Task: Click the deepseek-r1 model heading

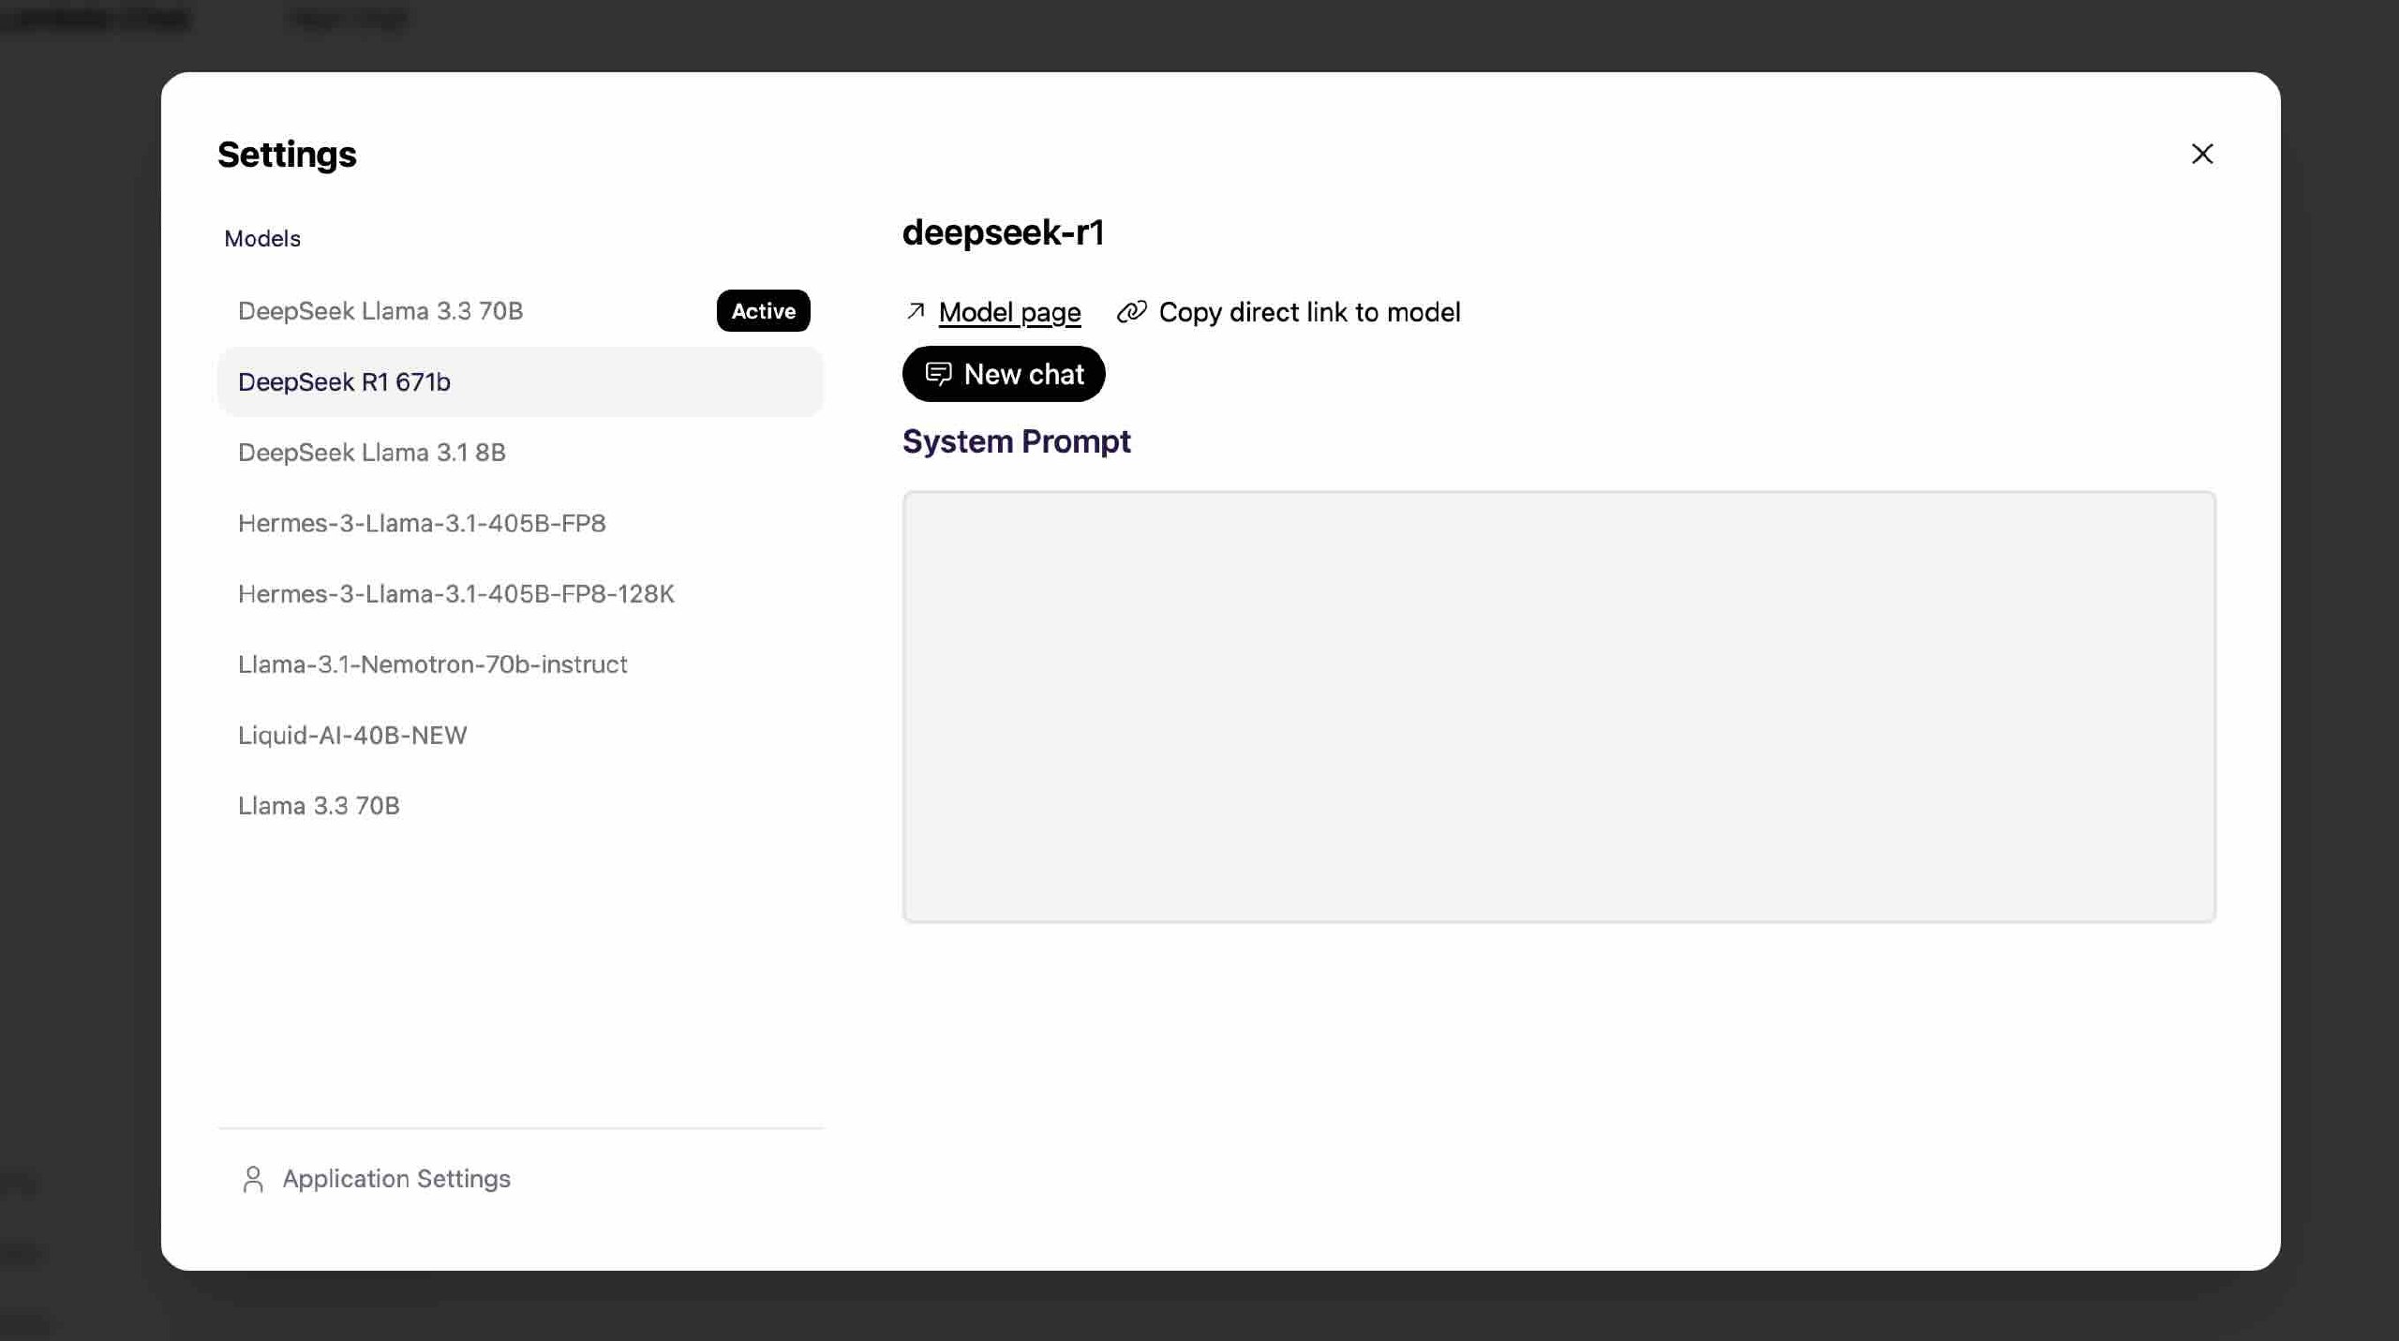Action: pyautogui.click(x=1003, y=232)
